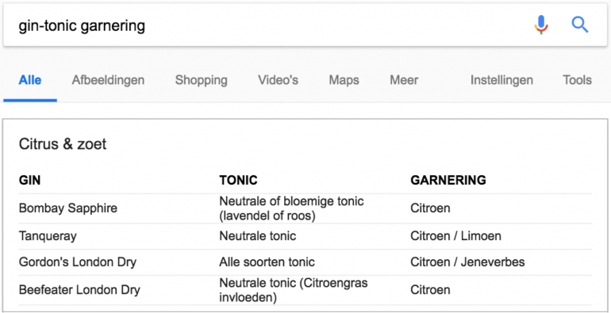Open the Maps tab
The height and width of the screenshot is (313, 611).
point(344,80)
